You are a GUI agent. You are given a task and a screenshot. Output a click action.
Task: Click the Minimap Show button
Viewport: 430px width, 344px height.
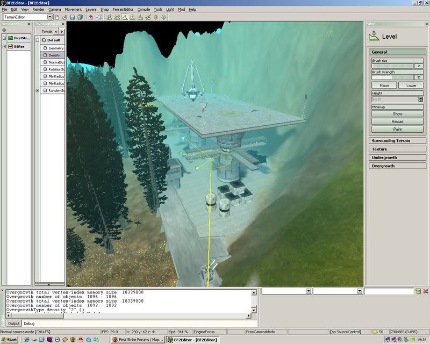397,113
